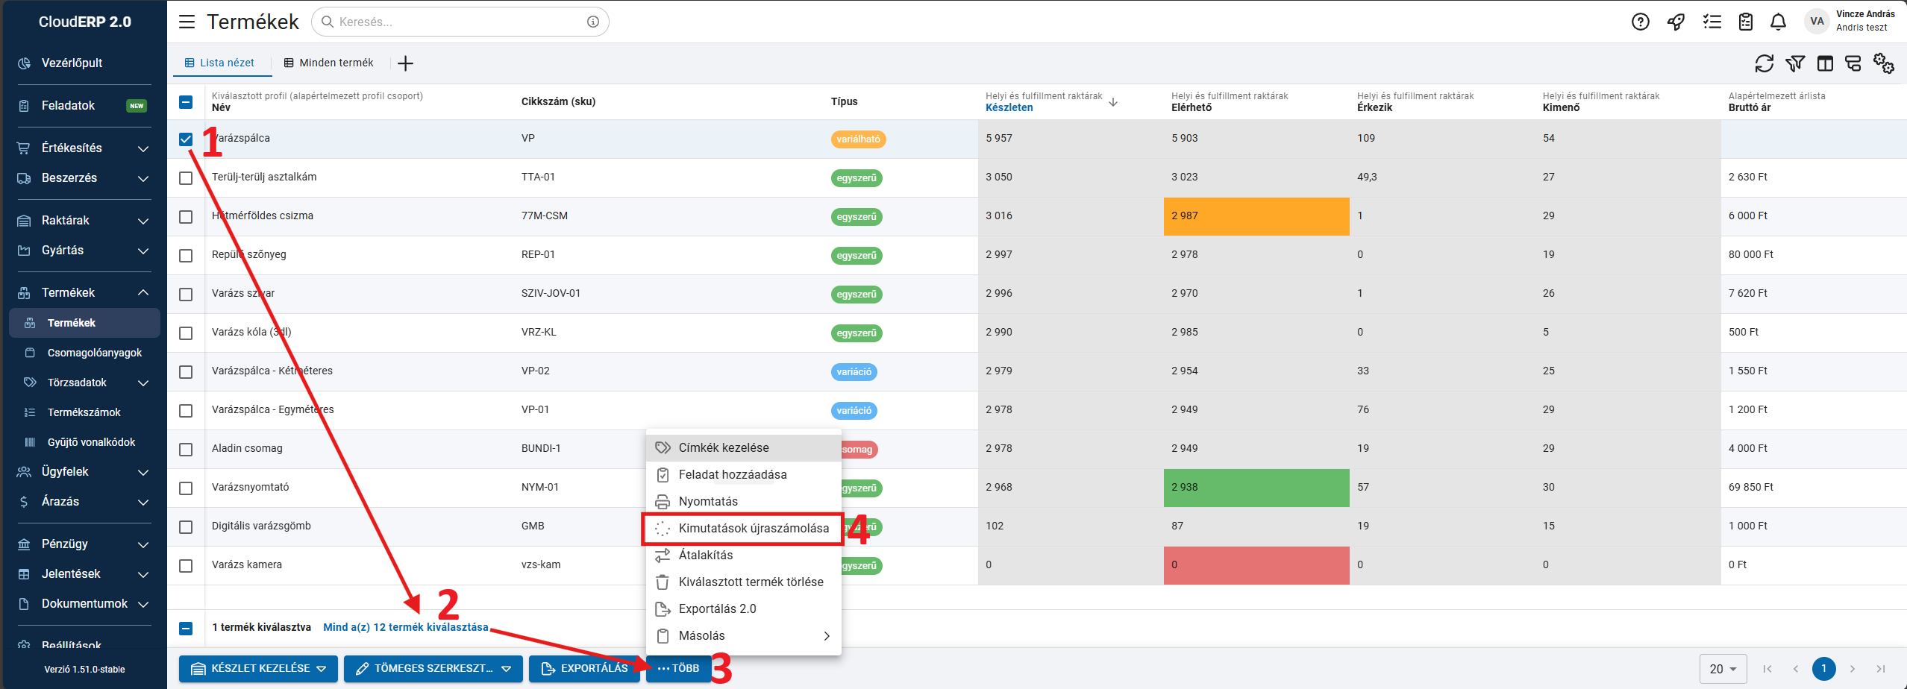The width and height of the screenshot is (1907, 689).
Task: Open the filter icon in toolbar
Action: click(1794, 64)
